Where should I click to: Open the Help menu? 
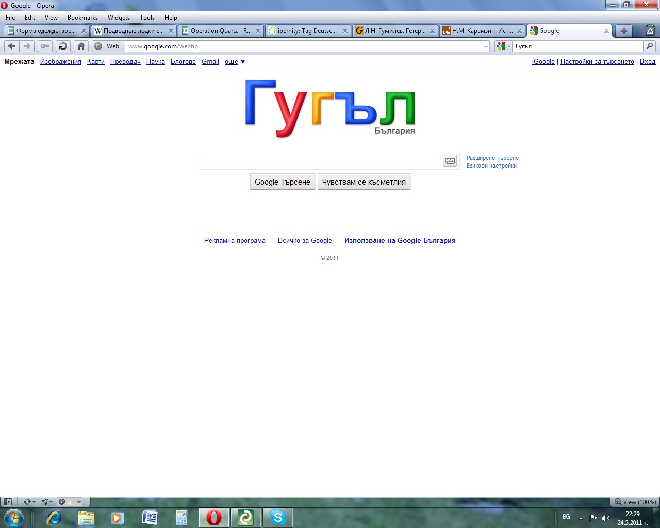tap(171, 18)
